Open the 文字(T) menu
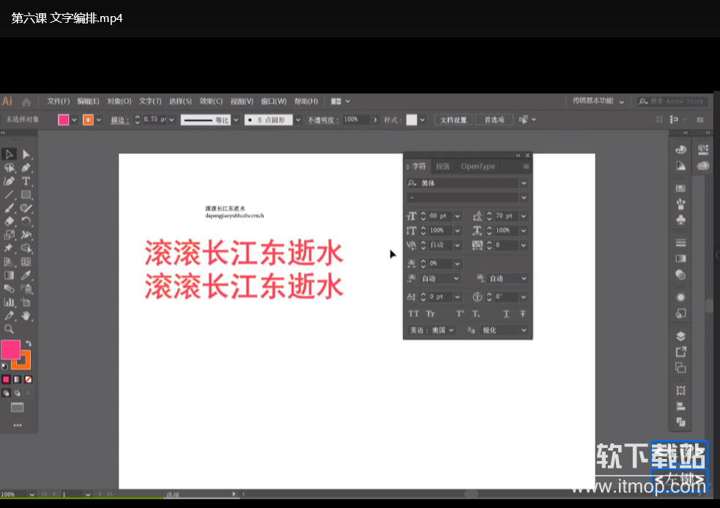 coord(150,101)
